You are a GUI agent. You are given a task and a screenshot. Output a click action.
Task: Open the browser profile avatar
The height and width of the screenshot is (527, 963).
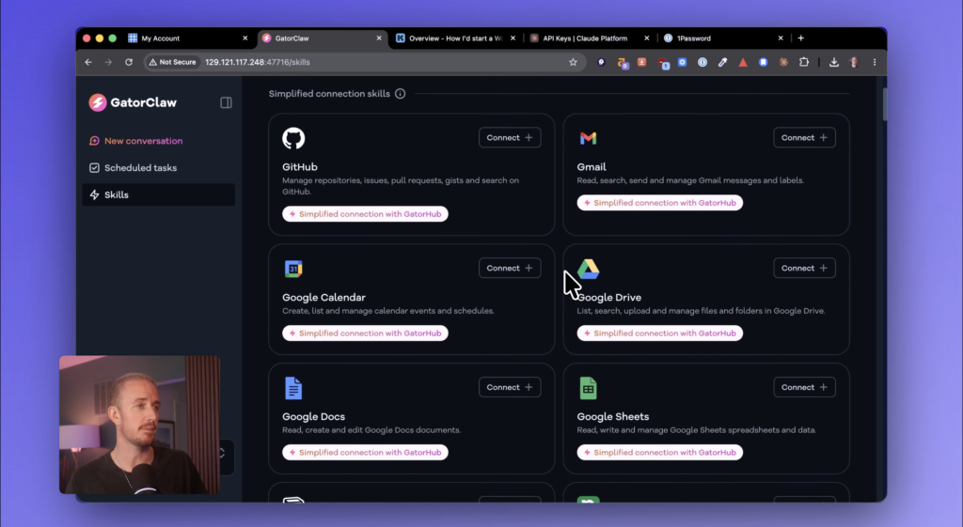coord(854,62)
